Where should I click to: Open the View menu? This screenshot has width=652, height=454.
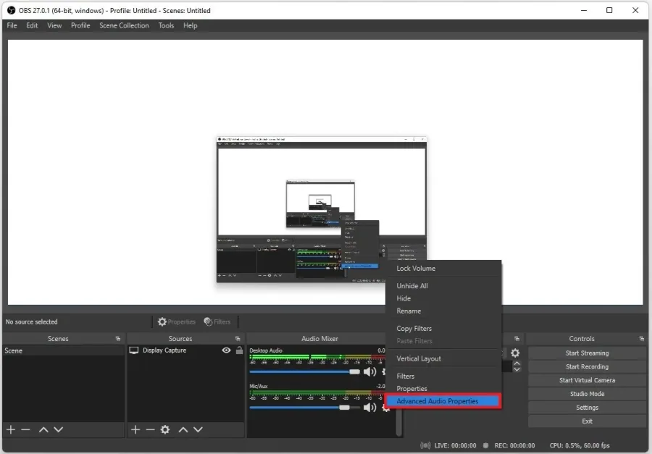(x=54, y=25)
